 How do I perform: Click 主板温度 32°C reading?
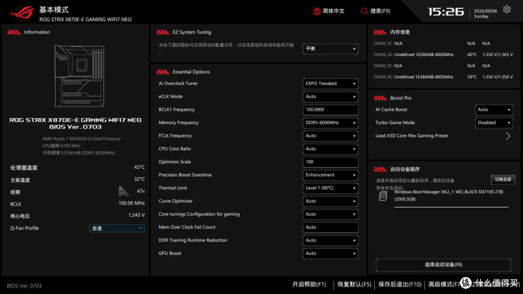tap(77, 180)
